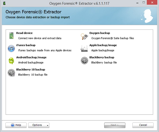The height and width of the screenshot is (132, 159).
Task: Choose the BlackBerry 10 backup icon
Action: coord(11,73)
